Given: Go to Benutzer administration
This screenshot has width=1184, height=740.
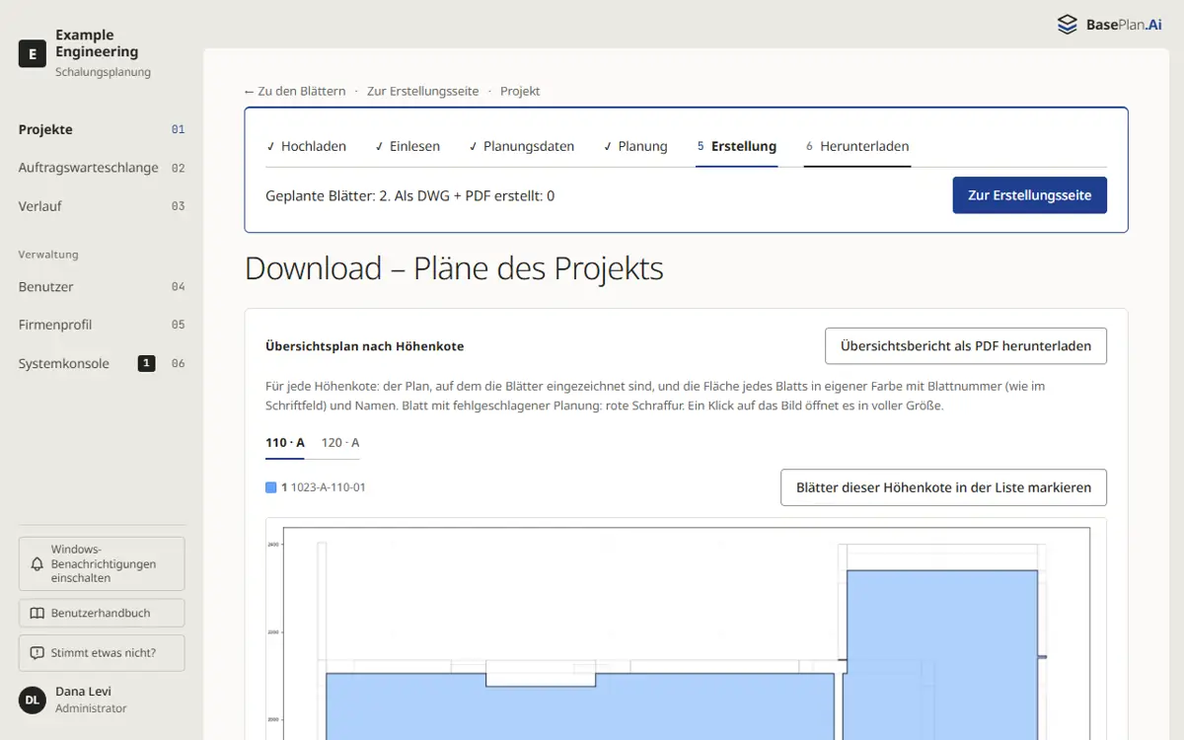Looking at the screenshot, I should click(x=102, y=287).
